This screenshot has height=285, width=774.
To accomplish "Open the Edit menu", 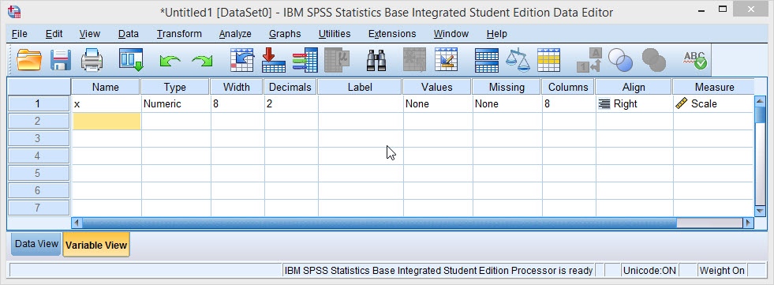I will [54, 34].
